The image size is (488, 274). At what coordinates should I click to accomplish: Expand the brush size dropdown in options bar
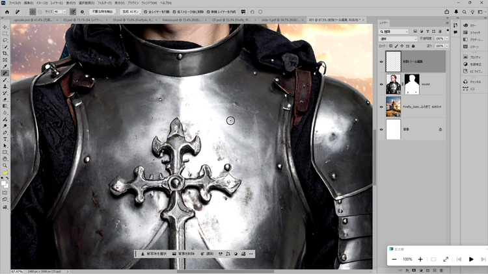click(x=65, y=12)
